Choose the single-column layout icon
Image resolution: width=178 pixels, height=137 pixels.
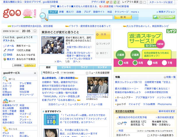pos(144,2)
